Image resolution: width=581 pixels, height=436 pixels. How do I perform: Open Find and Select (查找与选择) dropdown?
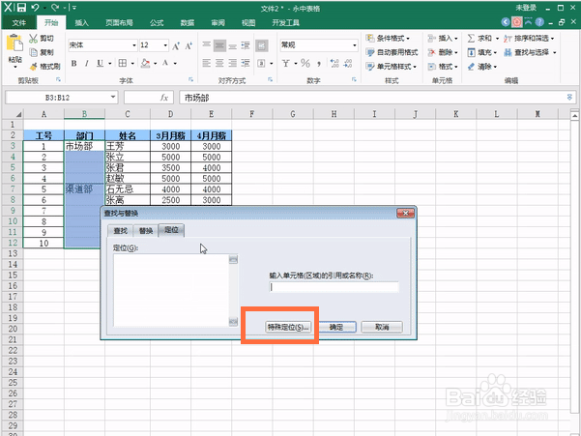click(530, 52)
